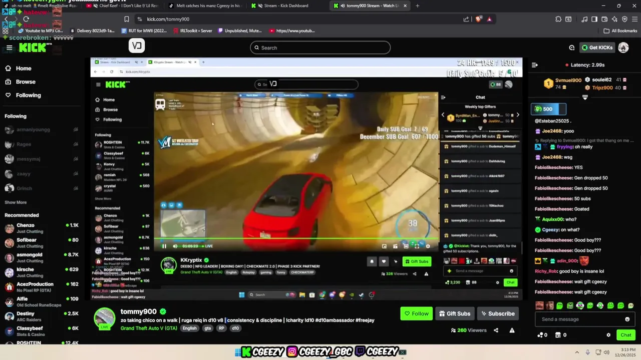
Task: Open recommended channel Destiny
Action: [42, 316]
